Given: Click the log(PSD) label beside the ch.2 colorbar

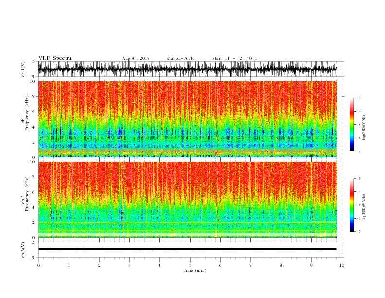Looking at the screenshot, I should coord(364,207).
